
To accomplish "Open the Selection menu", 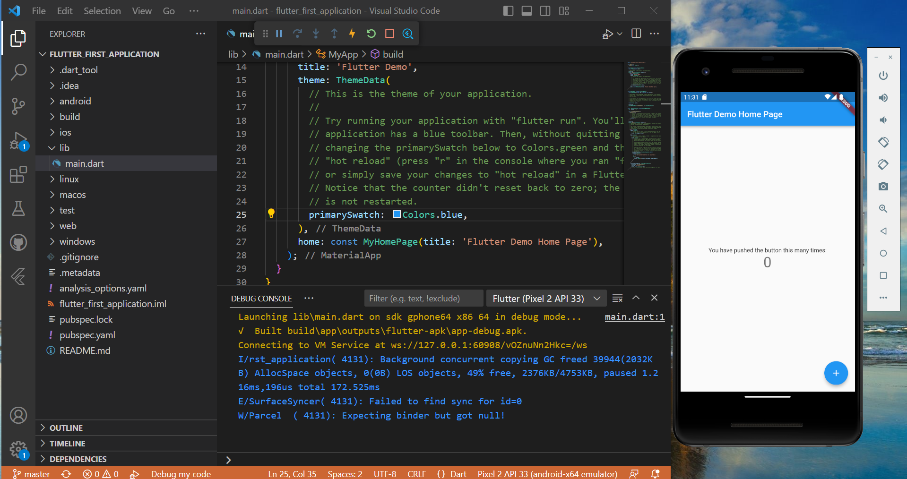I will pos(102,11).
